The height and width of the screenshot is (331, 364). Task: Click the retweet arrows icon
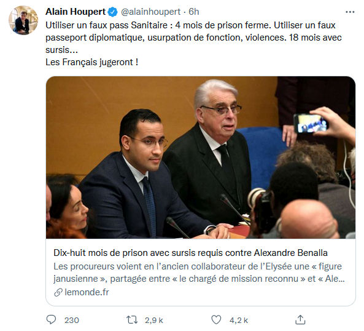tap(132, 320)
